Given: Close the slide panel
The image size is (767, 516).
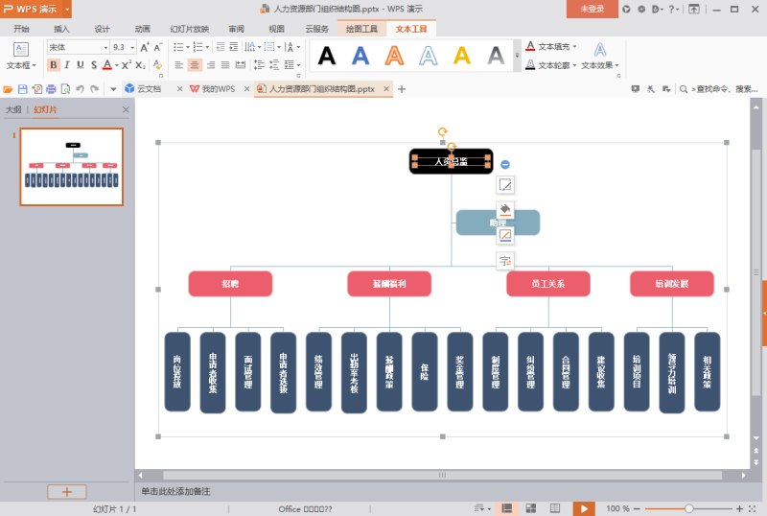Looking at the screenshot, I should pyautogui.click(x=126, y=109).
